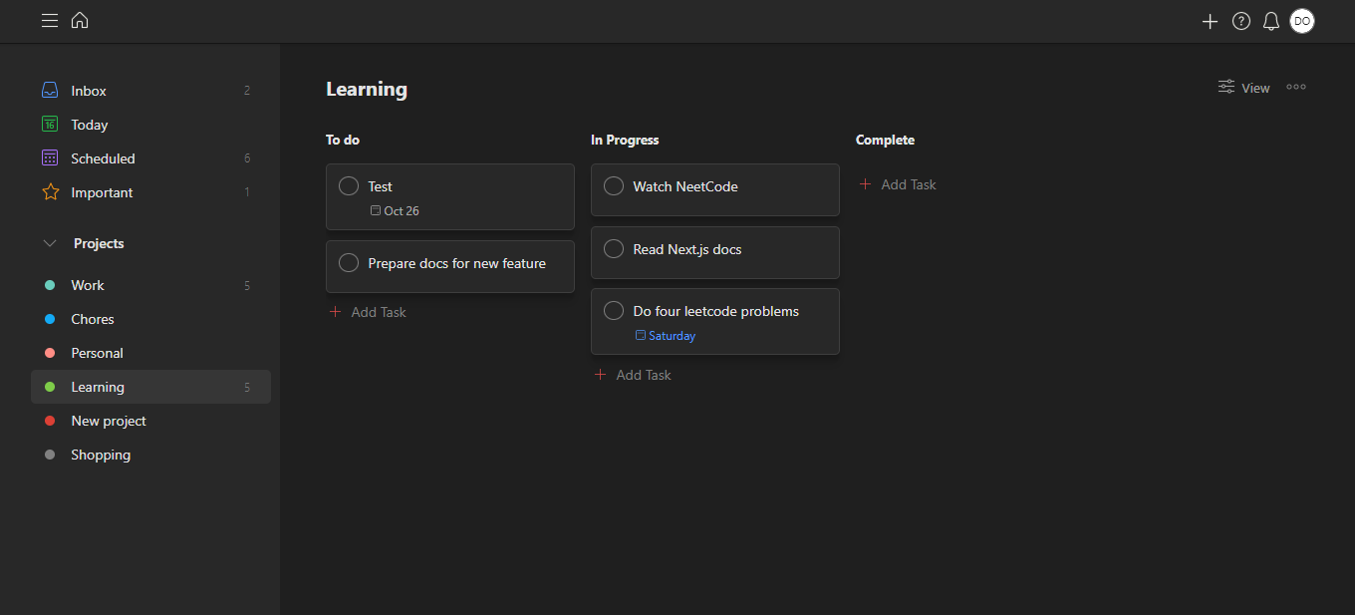Open the DO user avatar
Viewport: 1355px width, 615px height.
point(1301,21)
